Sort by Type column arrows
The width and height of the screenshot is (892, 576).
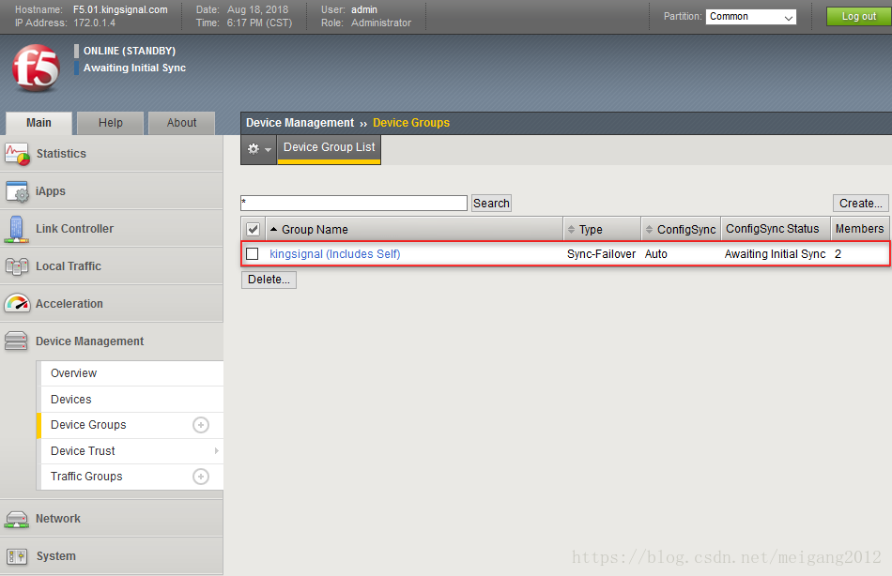571,229
